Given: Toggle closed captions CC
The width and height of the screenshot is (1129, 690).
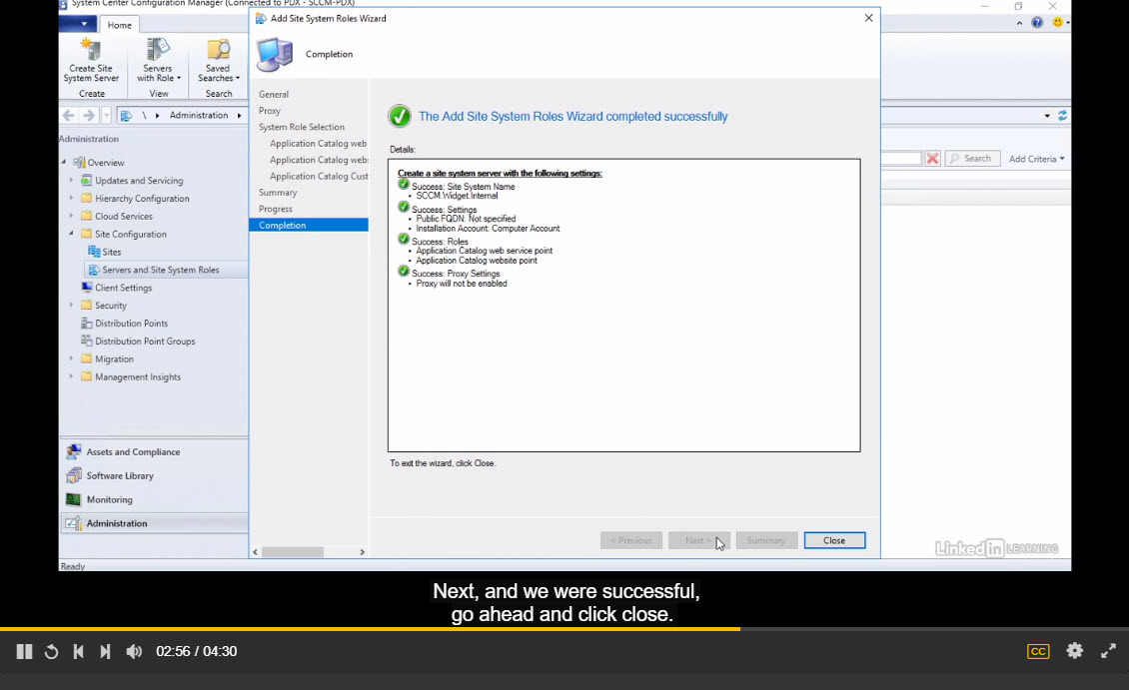Looking at the screenshot, I should 1038,651.
